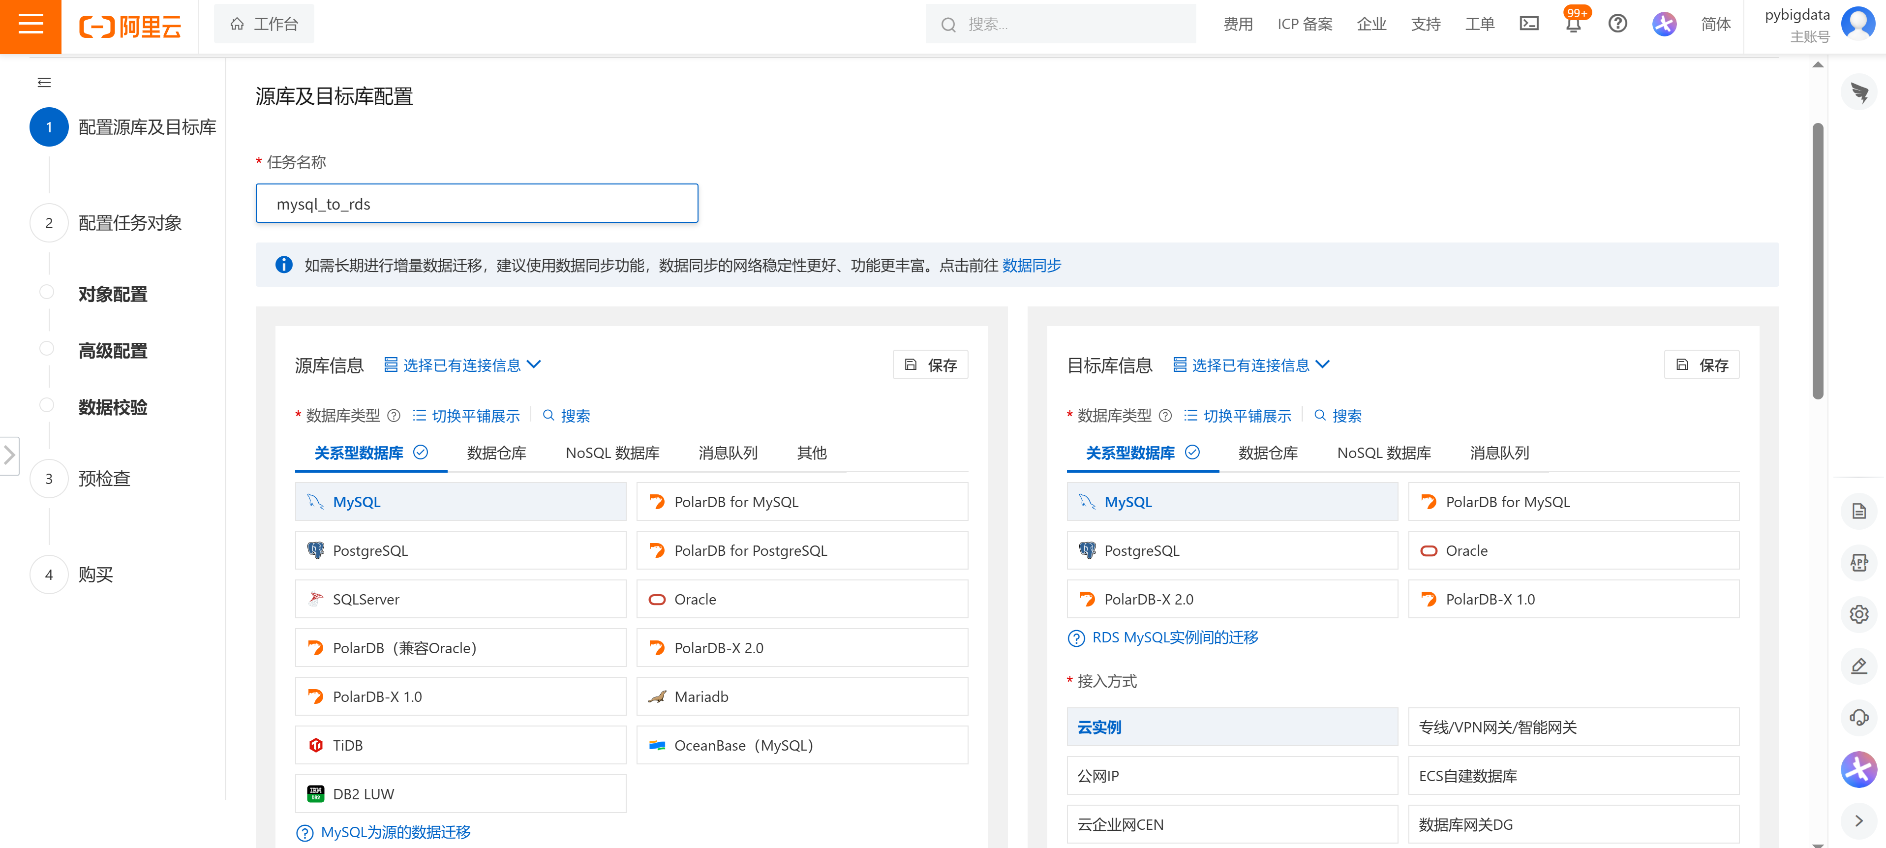Switch to target 消息队列 tab

[x=1499, y=454]
